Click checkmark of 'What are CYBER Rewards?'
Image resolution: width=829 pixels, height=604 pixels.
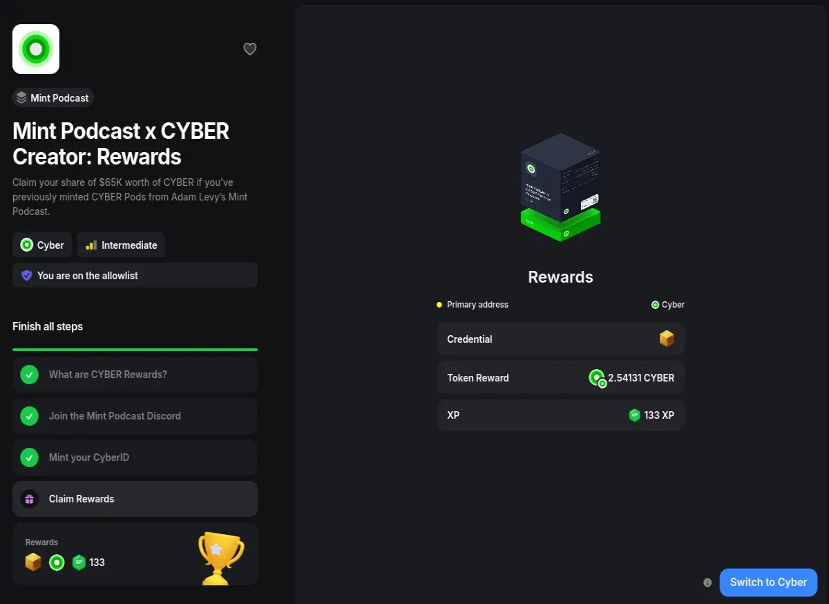click(x=29, y=375)
